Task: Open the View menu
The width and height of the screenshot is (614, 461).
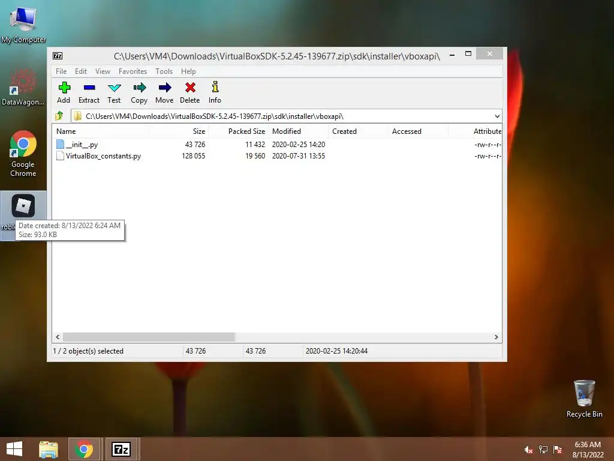Action: tap(103, 71)
